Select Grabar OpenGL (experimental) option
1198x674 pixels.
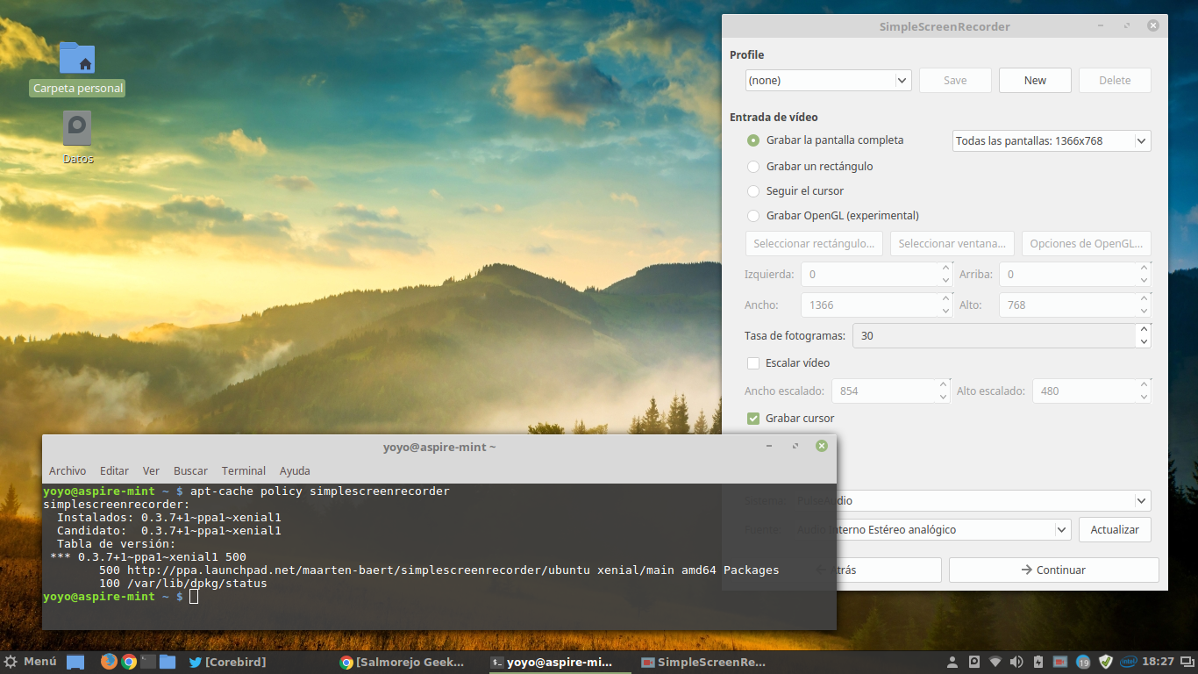click(x=833, y=215)
